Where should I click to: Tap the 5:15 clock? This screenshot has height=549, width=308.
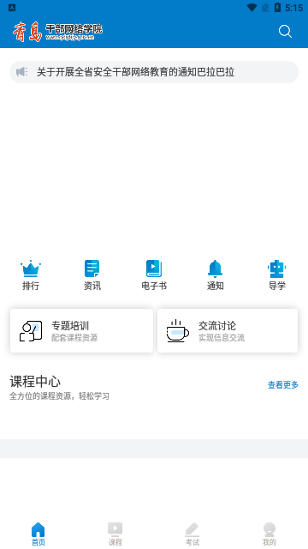click(x=294, y=8)
